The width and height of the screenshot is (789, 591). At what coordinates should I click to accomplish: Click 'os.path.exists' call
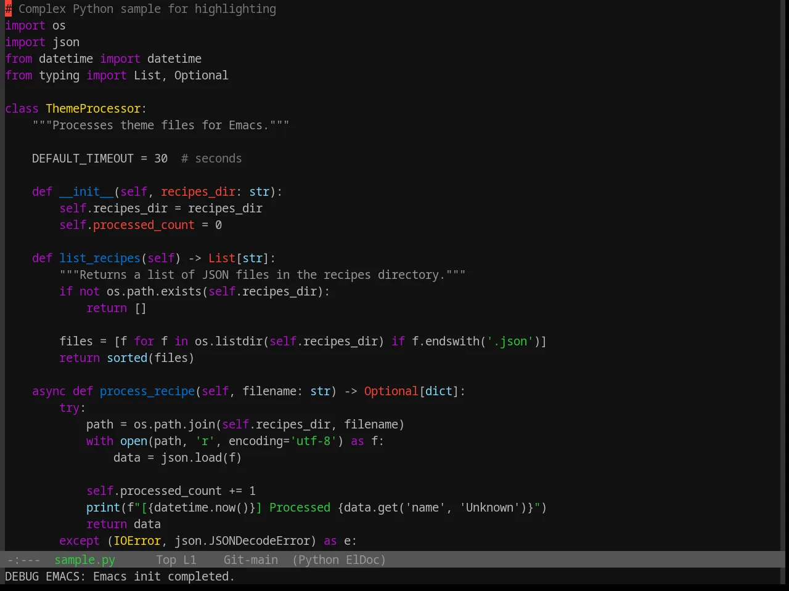click(154, 291)
